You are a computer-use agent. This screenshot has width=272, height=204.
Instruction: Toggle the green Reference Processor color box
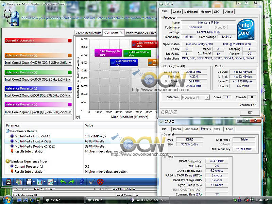70,72
